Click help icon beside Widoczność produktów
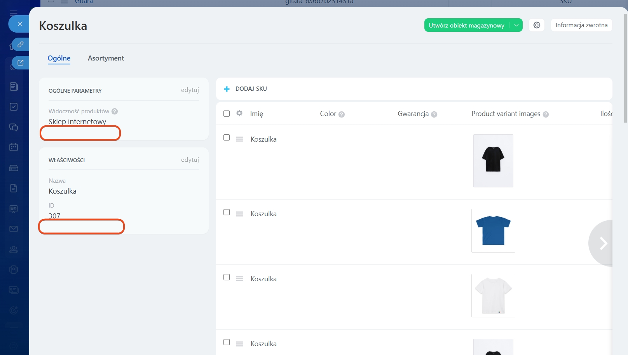Screen dimensions: 628x355 tap(115, 111)
